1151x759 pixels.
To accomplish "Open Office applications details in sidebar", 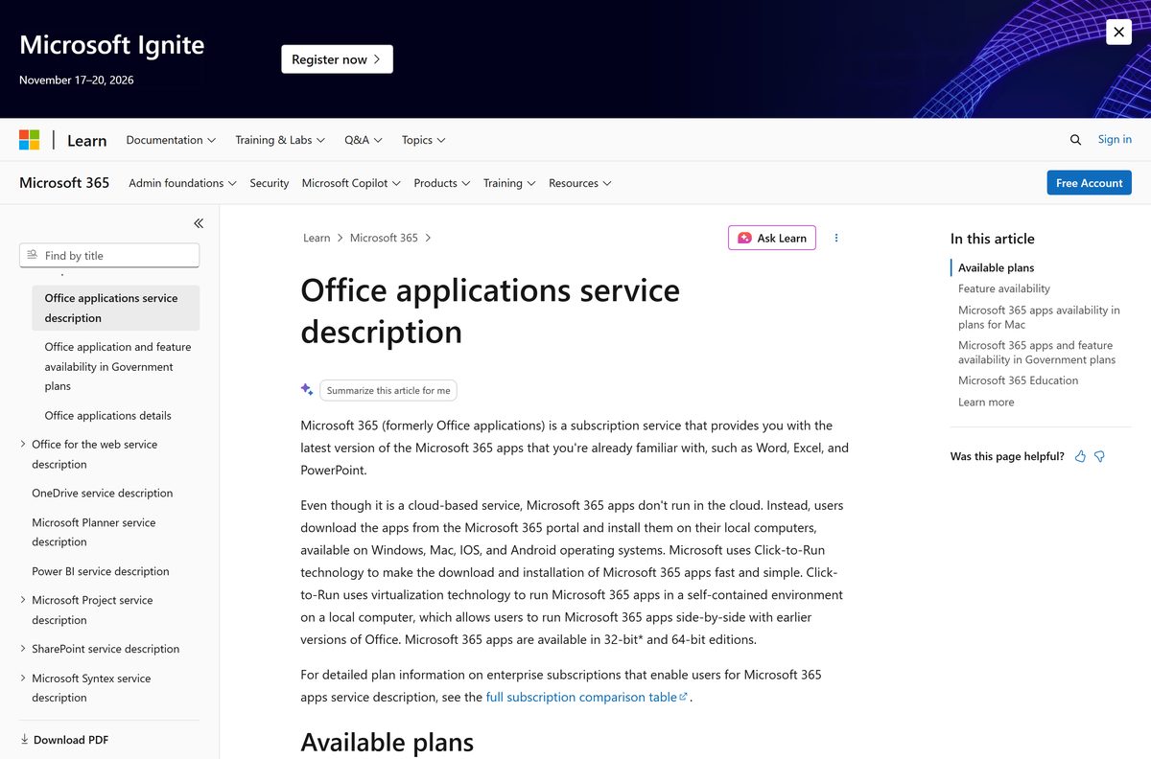I will tap(107, 415).
